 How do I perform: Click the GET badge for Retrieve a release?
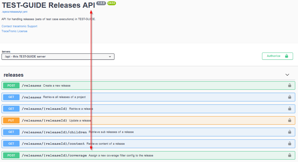click(x=11, y=109)
